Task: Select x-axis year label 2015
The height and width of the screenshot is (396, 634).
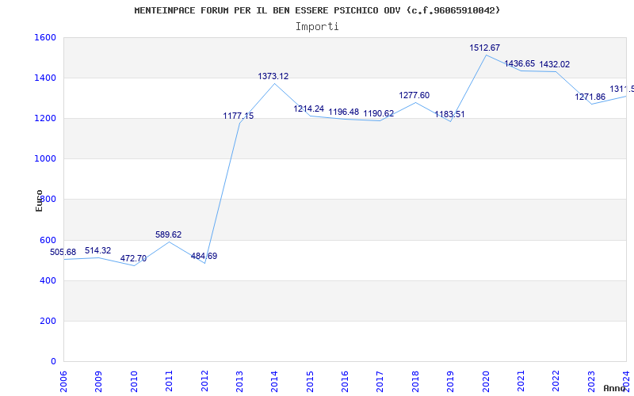Action: [x=310, y=381]
